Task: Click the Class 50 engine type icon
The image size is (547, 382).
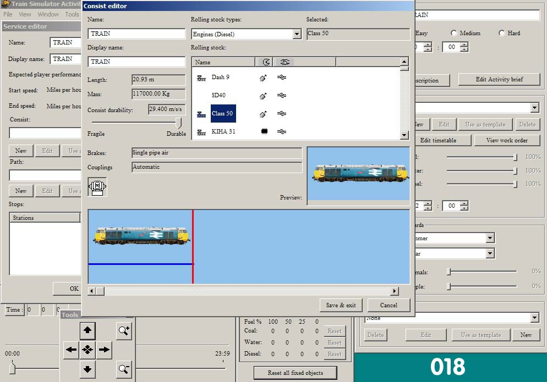Action: 201,114
